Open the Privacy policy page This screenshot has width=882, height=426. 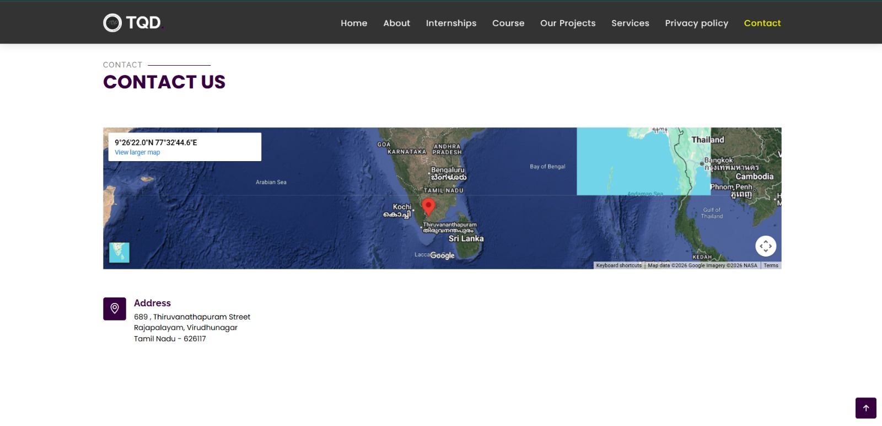[696, 23]
